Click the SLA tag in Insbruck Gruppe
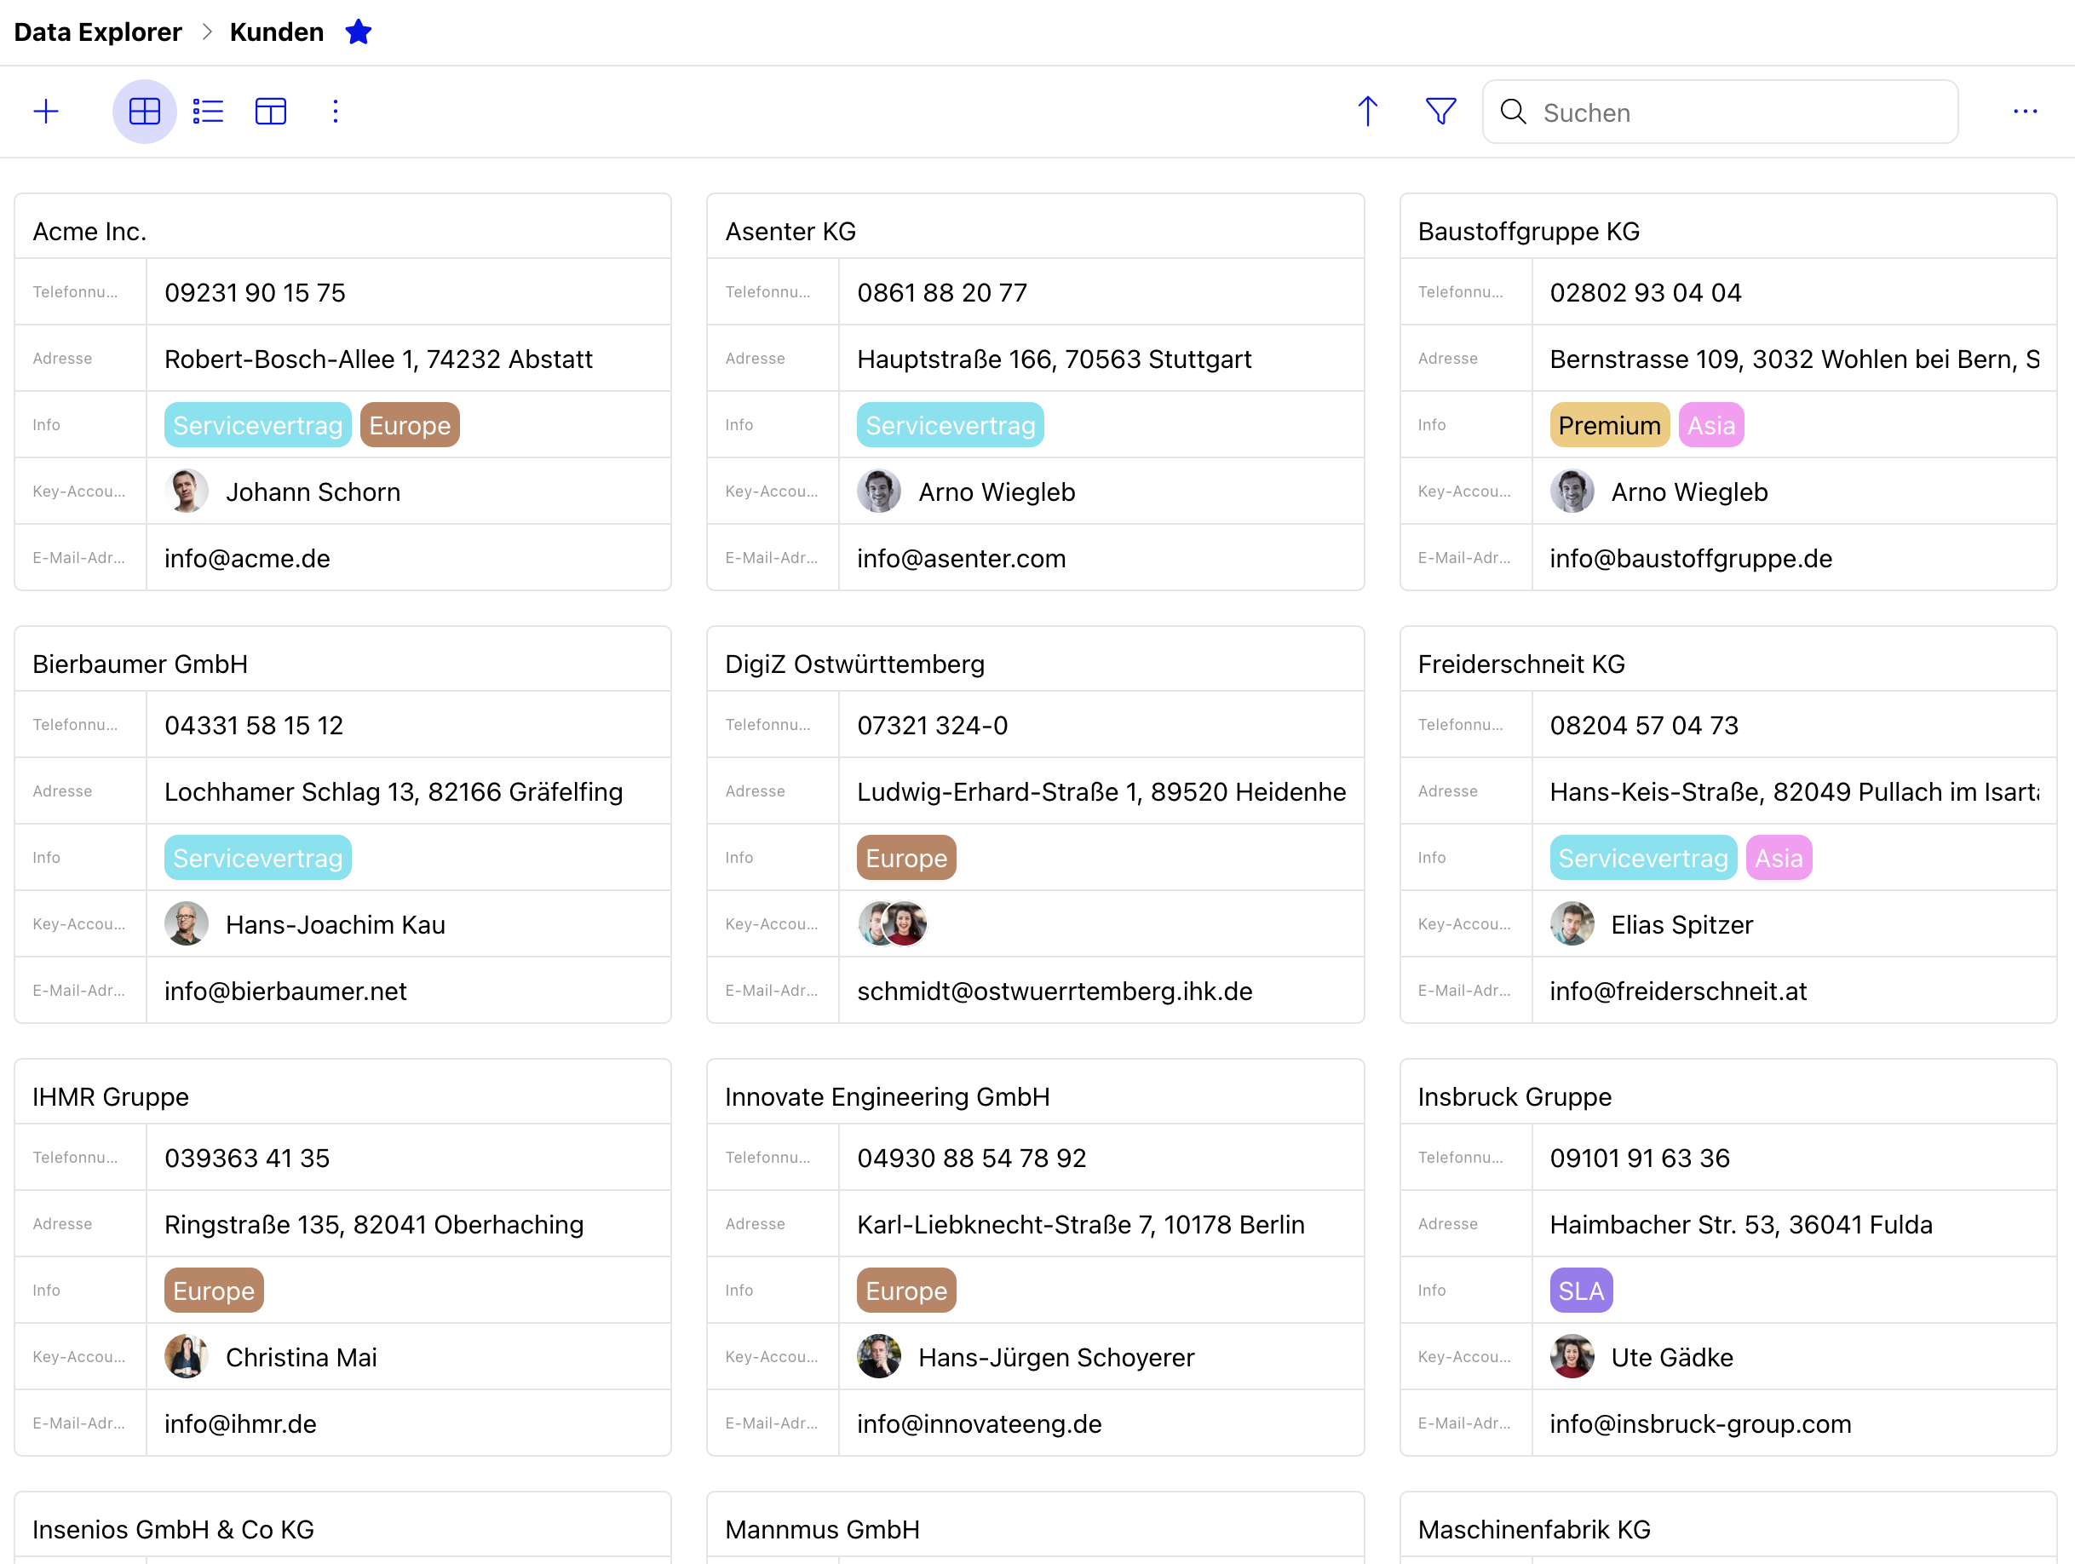2075x1564 pixels. tap(1581, 1290)
